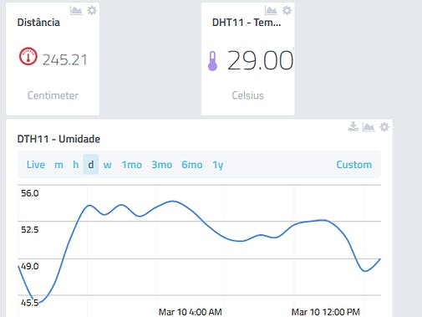This screenshot has width=422, height=317.
Task: Click the 245.21 distance value
Action: pos(64,60)
